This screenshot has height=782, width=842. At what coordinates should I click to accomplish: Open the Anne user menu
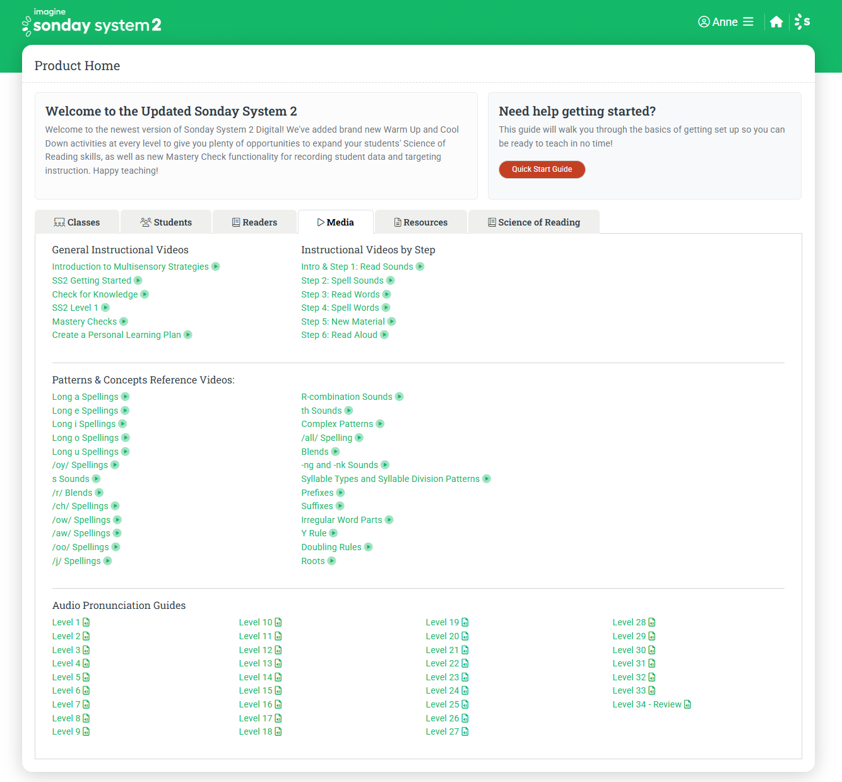[725, 22]
